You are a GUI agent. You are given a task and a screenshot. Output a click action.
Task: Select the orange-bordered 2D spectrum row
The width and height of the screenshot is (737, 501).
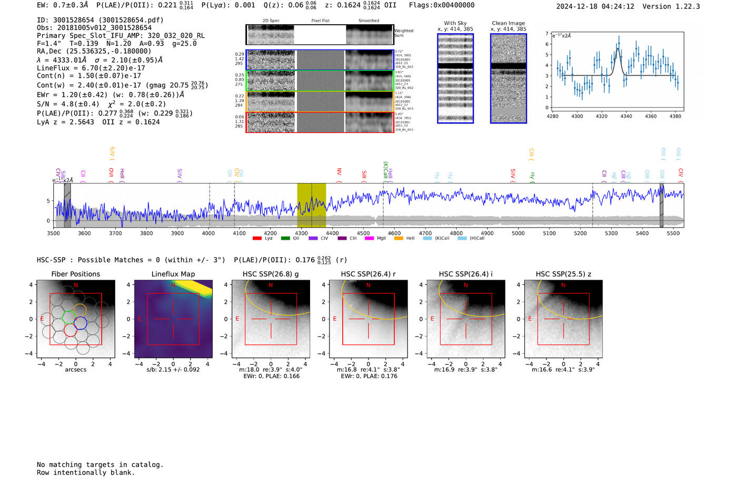[x=320, y=101]
